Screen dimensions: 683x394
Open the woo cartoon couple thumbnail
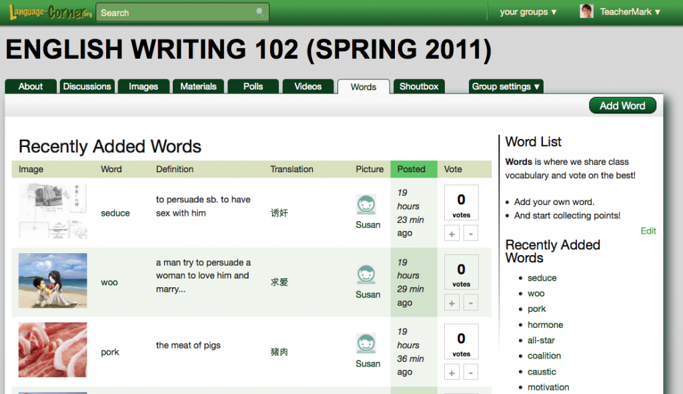pyautogui.click(x=53, y=280)
